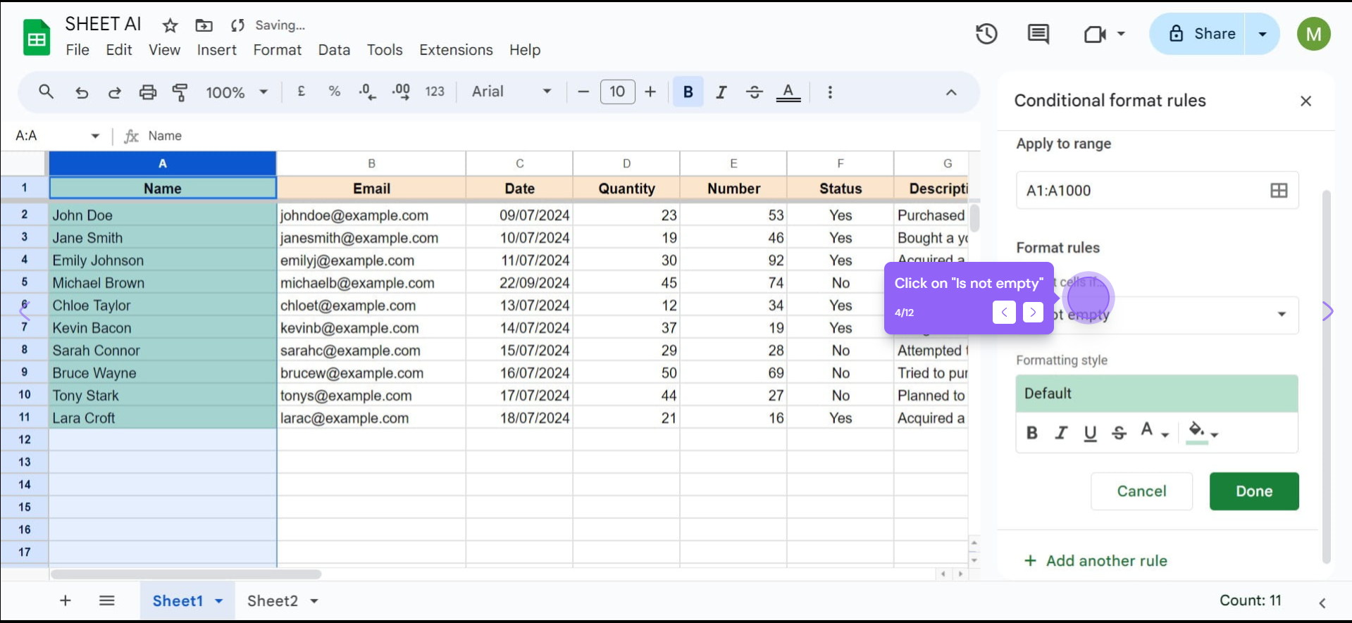
Task: Open the name box dropdown arrow
Action: click(95, 136)
